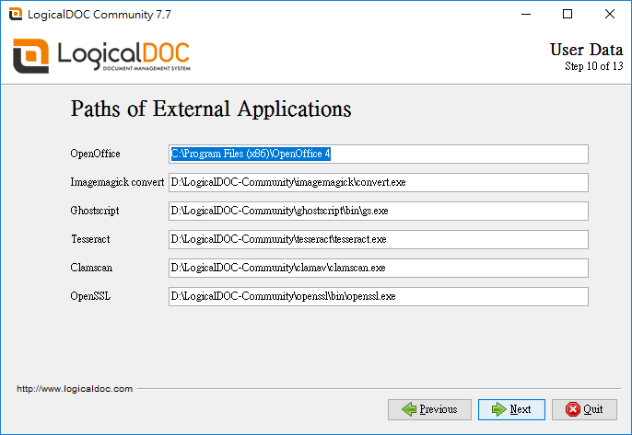Click the green arrow icon on Previous
The height and width of the screenshot is (435, 632).
pos(409,409)
